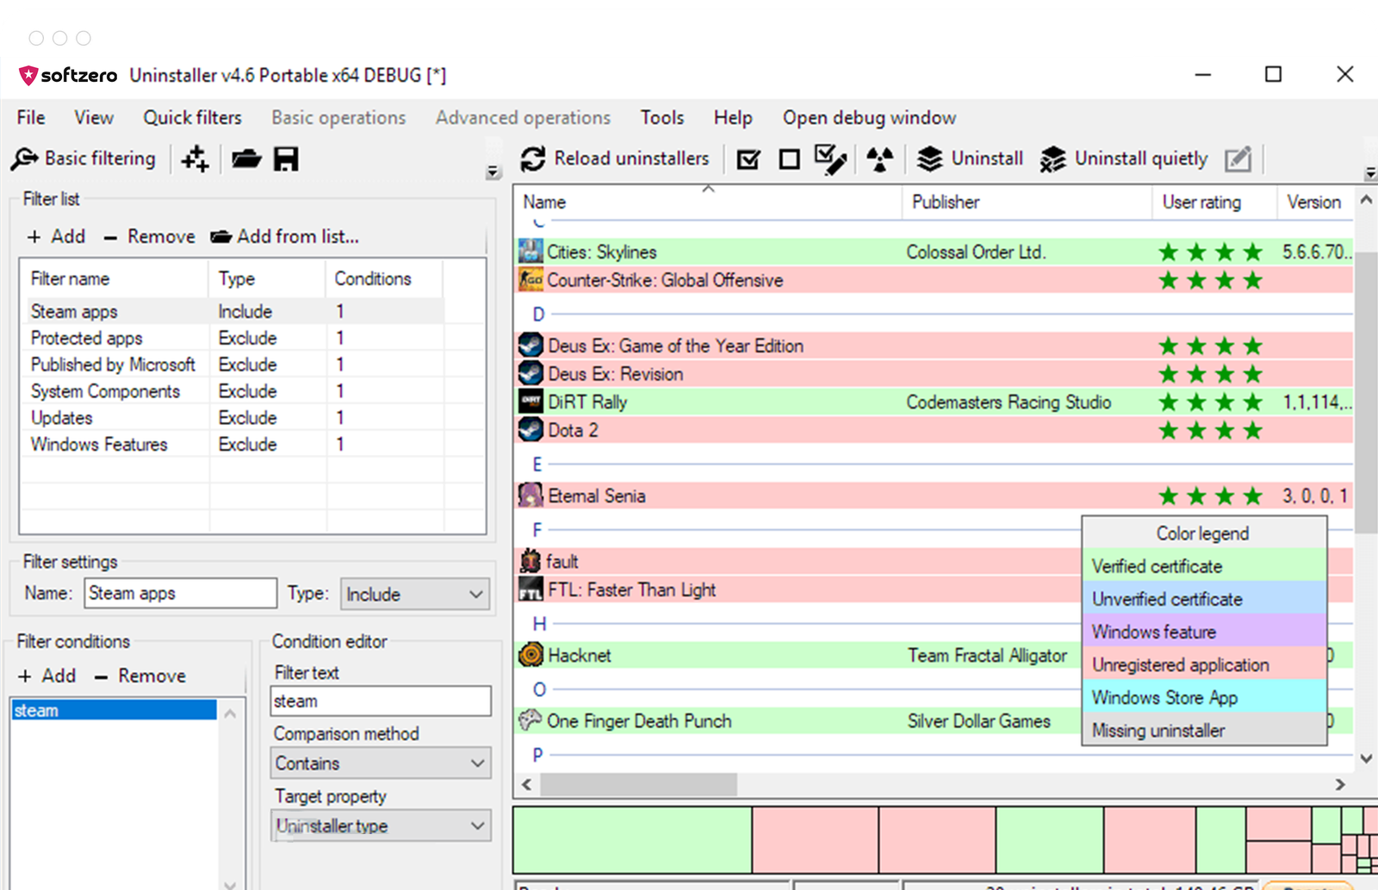Click the Dota 2 Steam icon
This screenshot has height=890, width=1378.
pos(531,430)
